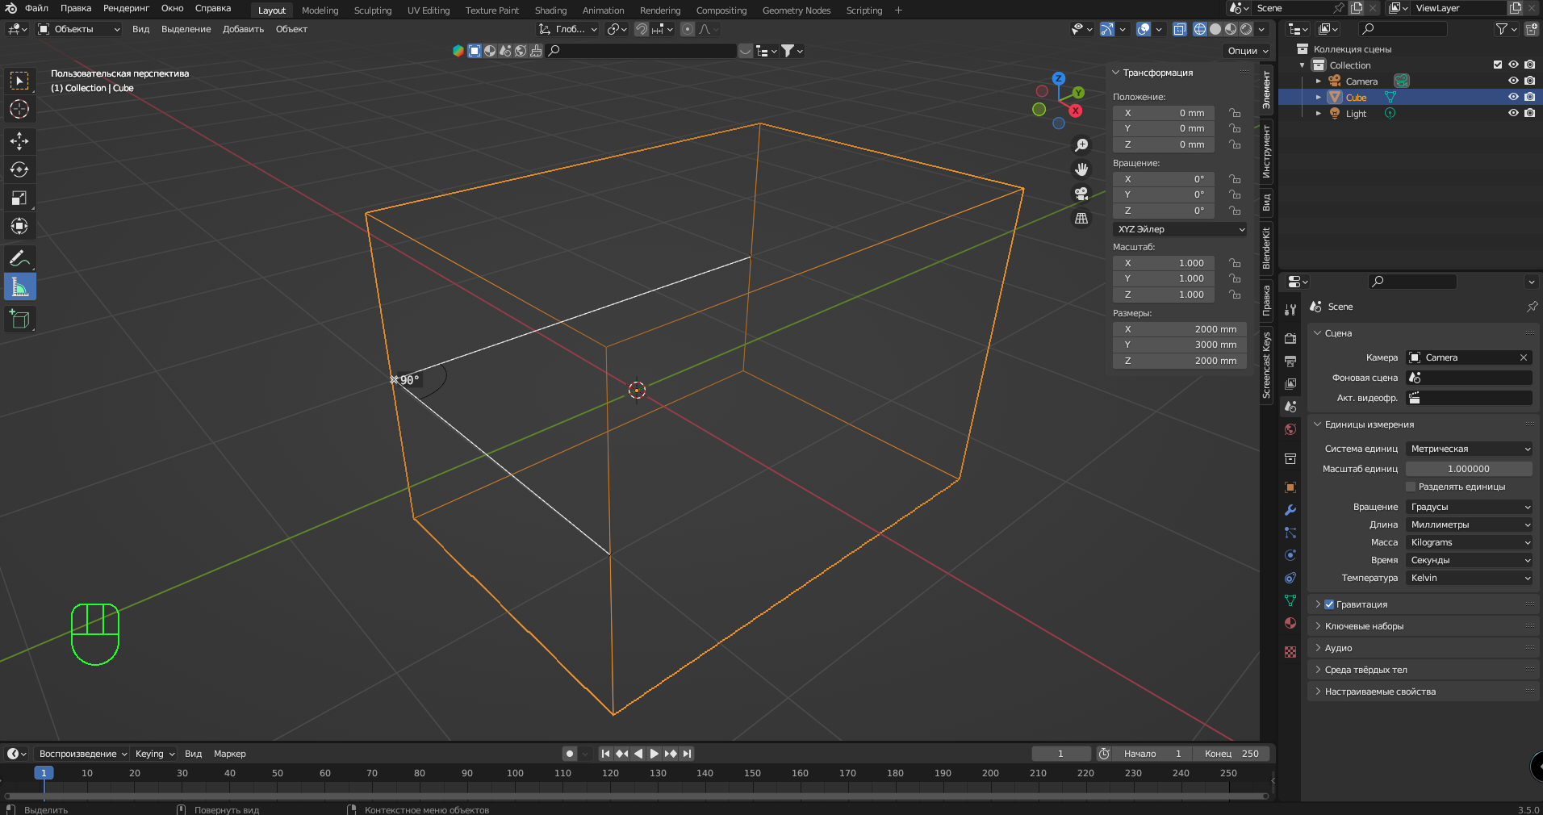The height and width of the screenshot is (815, 1543).
Task: Switch to the Sculpting workspace tab
Action: click(x=372, y=10)
